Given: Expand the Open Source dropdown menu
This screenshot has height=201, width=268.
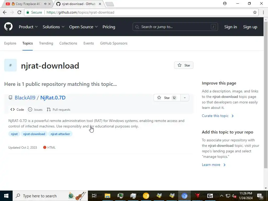Looking at the screenshot, I should pos(83,27).
